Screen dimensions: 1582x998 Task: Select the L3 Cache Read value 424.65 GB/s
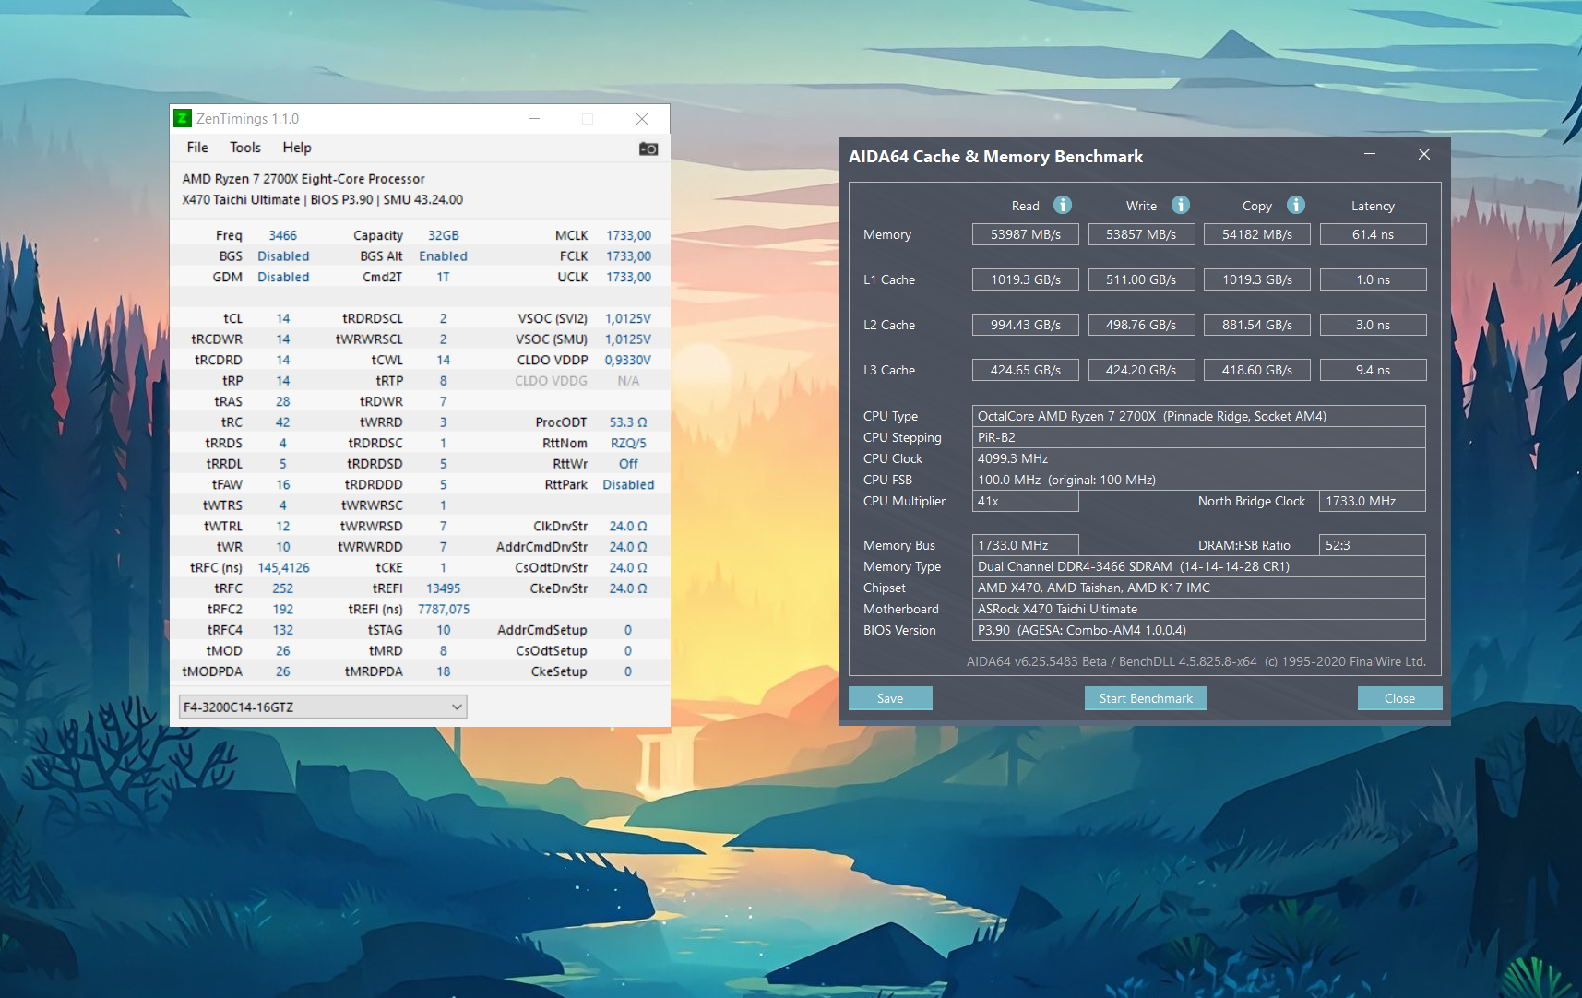coord(1026,370)
